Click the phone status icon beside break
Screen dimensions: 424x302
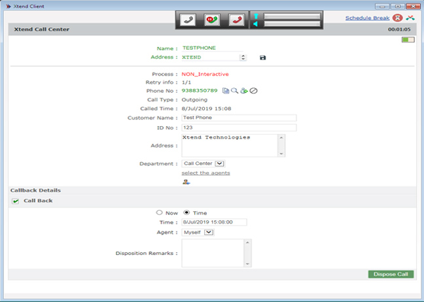[410, 18]
